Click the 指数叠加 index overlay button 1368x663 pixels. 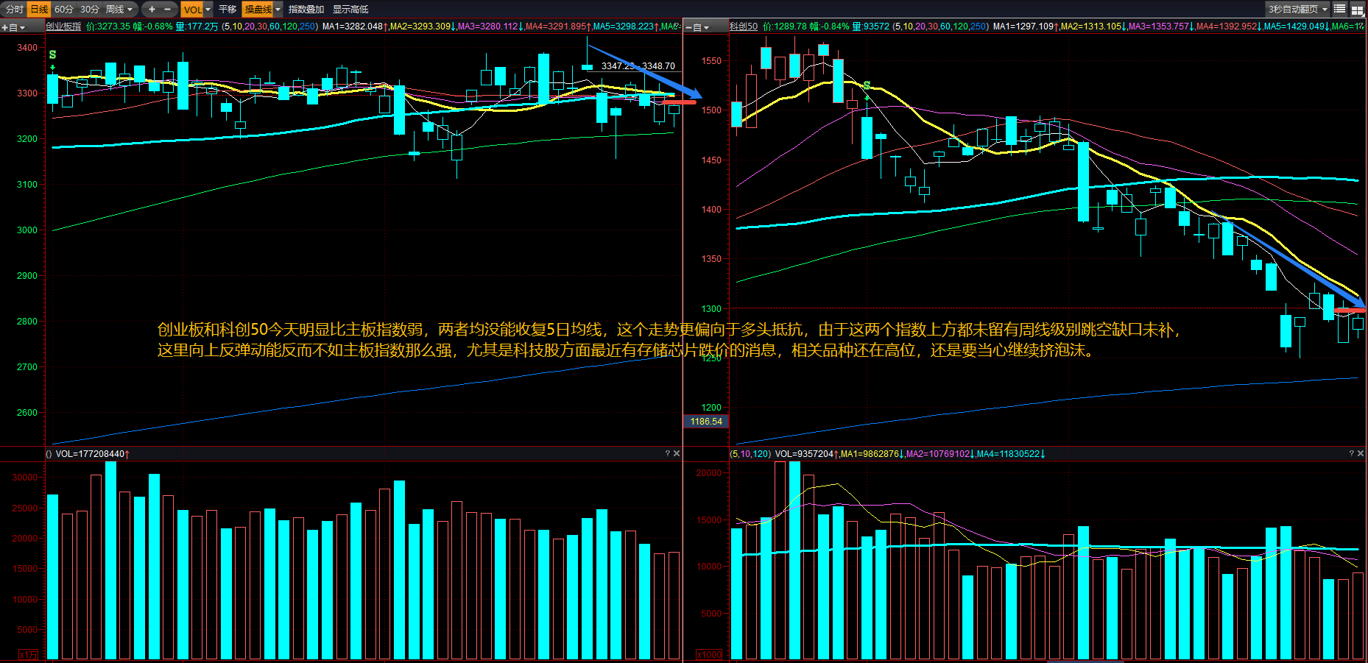306,10
